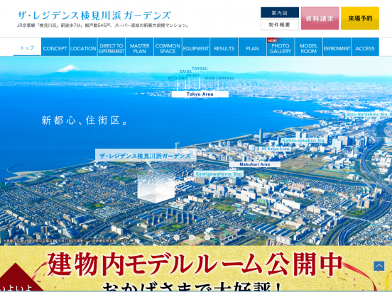This screenshot has width=392, height=292.
Task: Select the second carousel slide dot
Action: (x=192, y=237)
